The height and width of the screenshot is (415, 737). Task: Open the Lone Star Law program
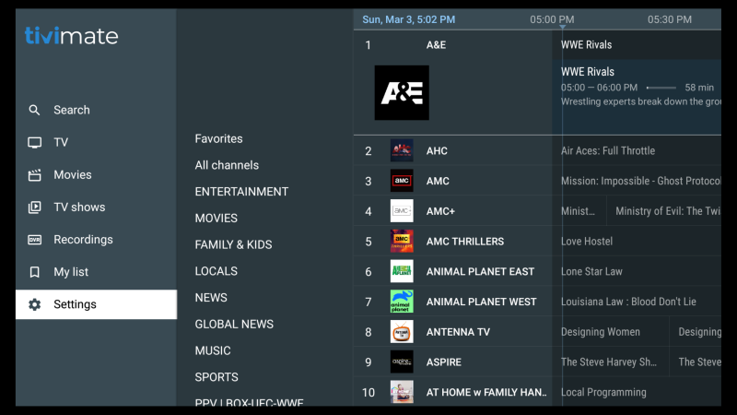(591, 271)
